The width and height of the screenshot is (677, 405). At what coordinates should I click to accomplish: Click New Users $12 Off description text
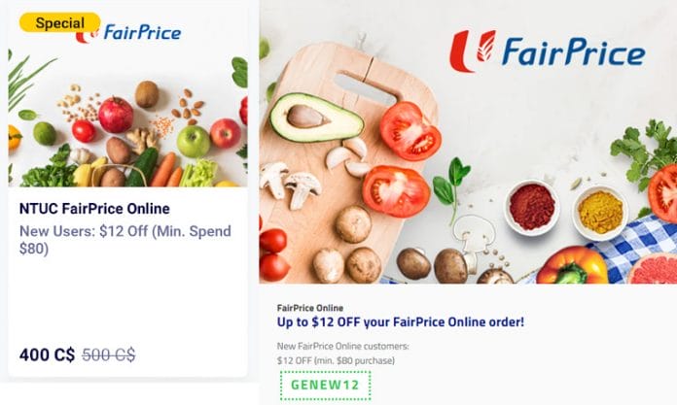(x=125, y=240)
